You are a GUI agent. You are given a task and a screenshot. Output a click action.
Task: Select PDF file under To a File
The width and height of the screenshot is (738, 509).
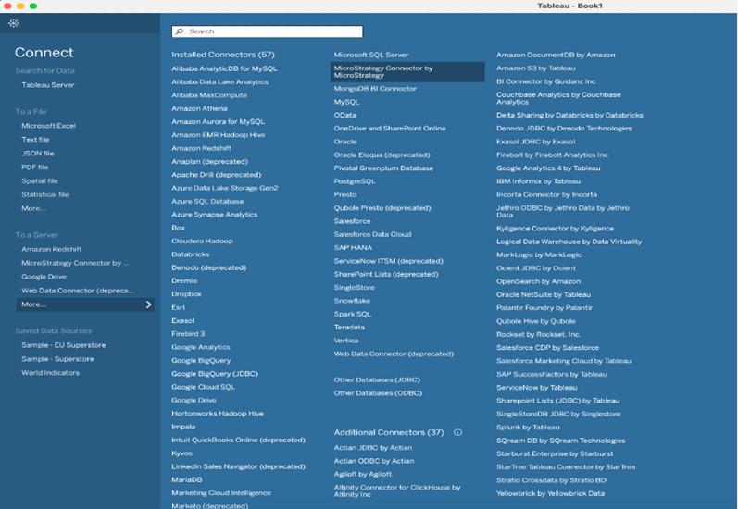[35, 168]
